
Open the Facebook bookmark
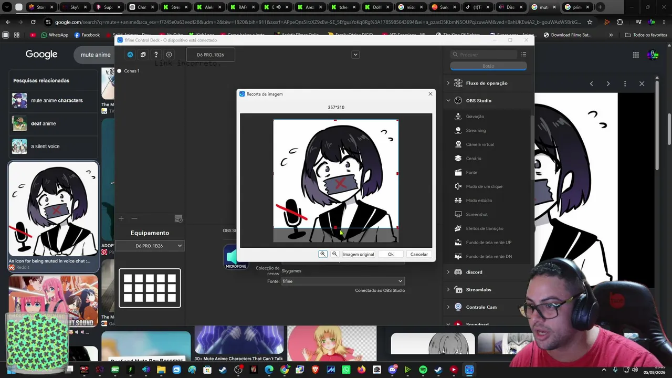pos(87,35)
